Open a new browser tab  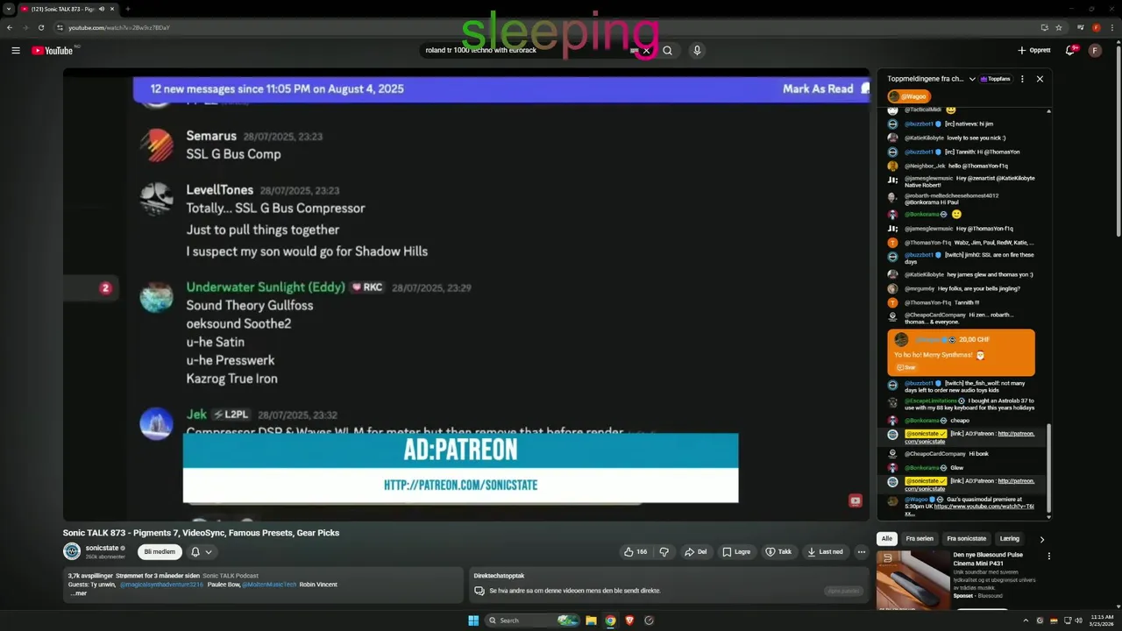[x=128, y=9]
